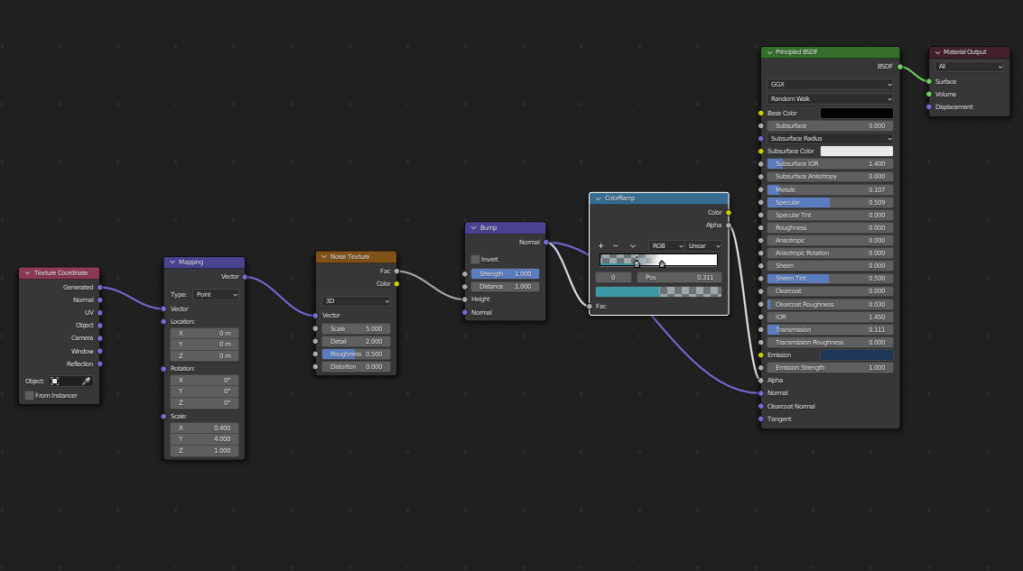Collapse the Noise Texture node
The width and height of the screenshot is (1023, 571).
(324, 257)
